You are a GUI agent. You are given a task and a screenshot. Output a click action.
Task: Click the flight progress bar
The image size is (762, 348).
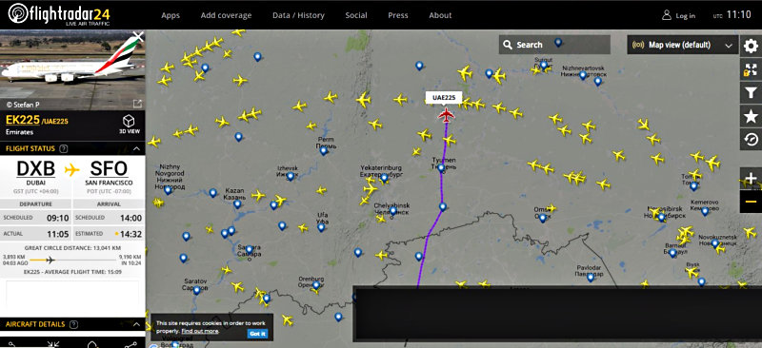72,260
